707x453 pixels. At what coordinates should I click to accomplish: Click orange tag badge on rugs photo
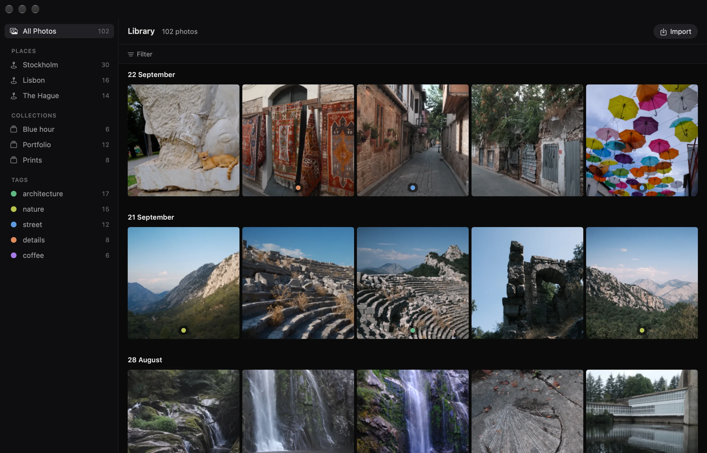tap(298, 187)
